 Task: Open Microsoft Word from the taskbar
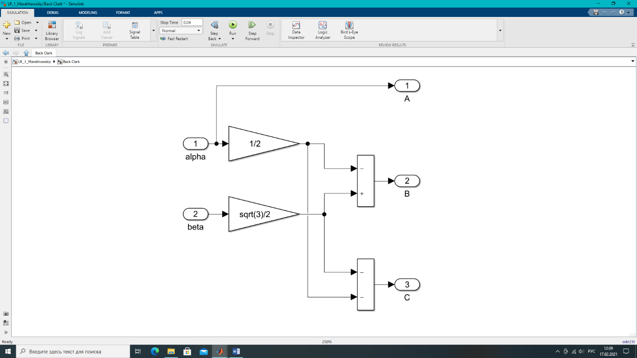(x=236, y=351)
